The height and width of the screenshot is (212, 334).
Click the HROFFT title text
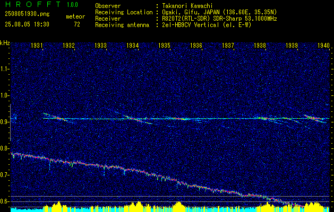[33, 4]
